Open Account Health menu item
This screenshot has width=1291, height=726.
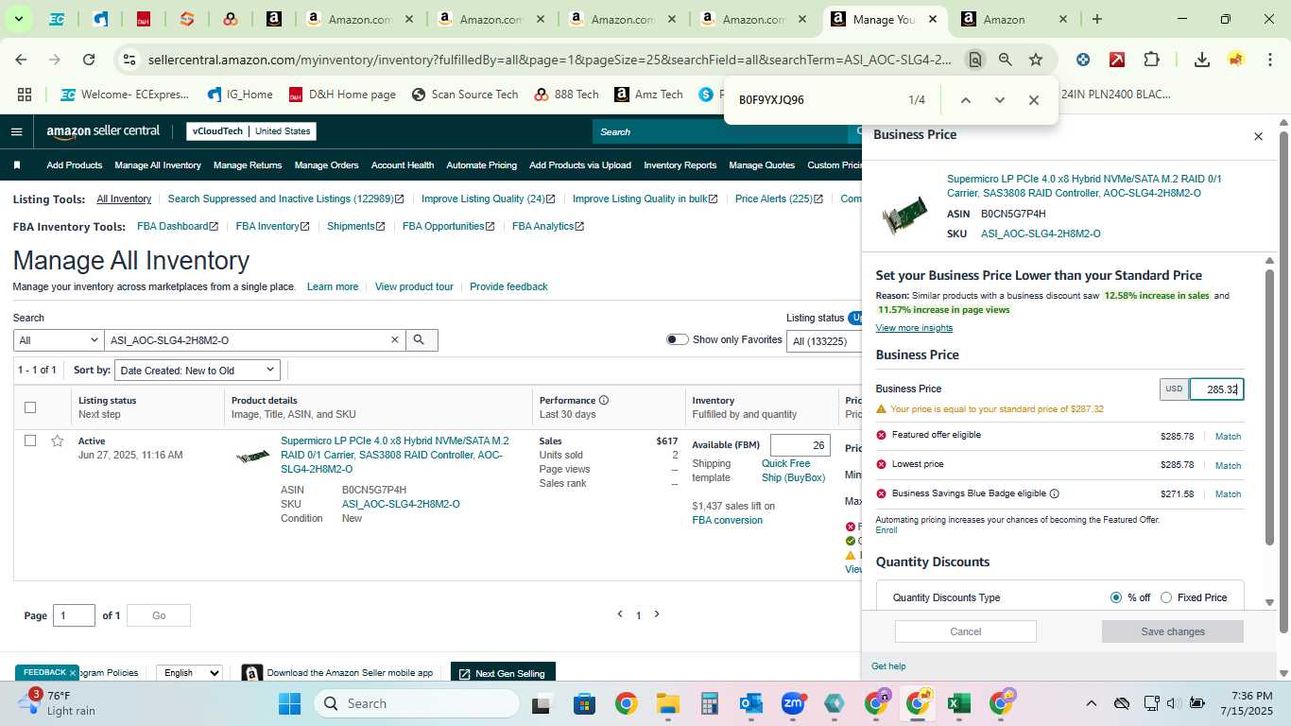[403, 165]
